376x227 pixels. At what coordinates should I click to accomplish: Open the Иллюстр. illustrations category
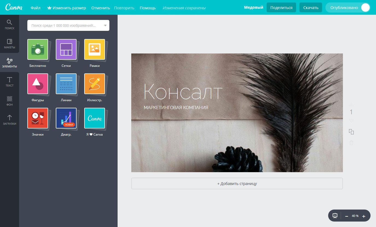tap(95, 84)
